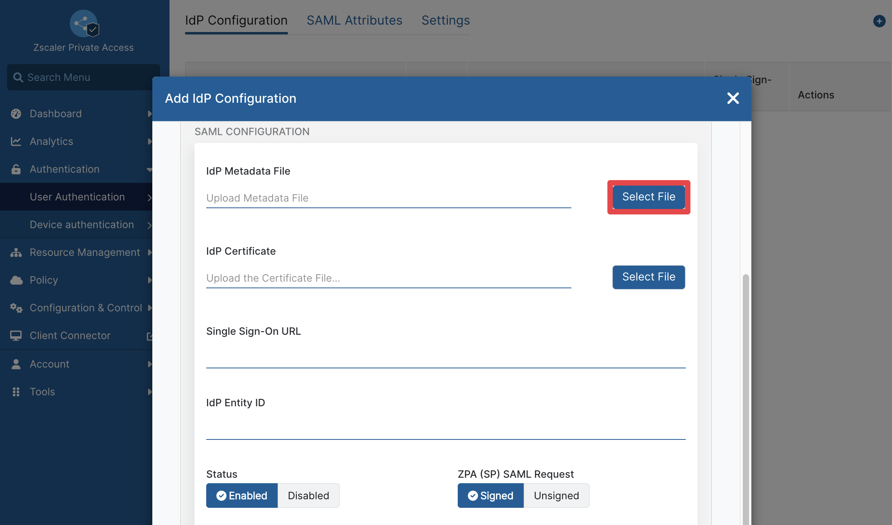Click the Configuration & Control gears icon
The image size is (892, 525).
16,308
